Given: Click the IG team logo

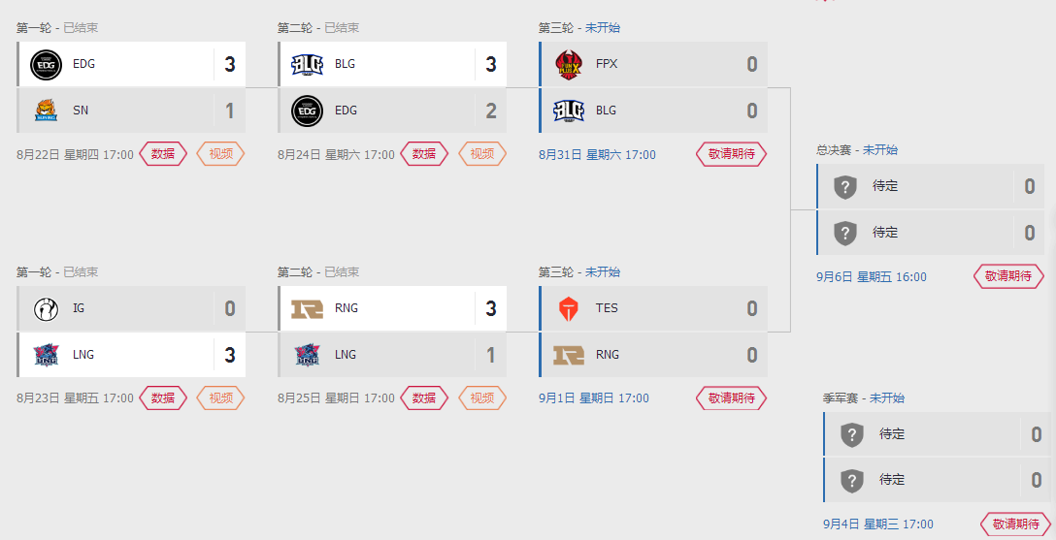Looking at the screenshot, I should (x=46, y=308).
